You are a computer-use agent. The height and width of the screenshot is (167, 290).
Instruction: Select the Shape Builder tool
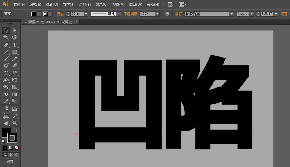point(6,87)
